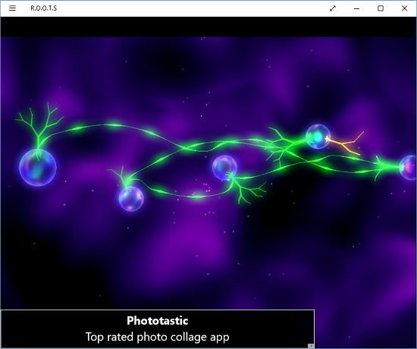Enter full-screen mode with diagonal arrows icon

pyautogui.click(x=332, y=8)
